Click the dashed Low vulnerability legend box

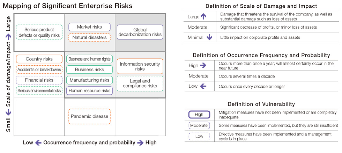tap(199, 137)
